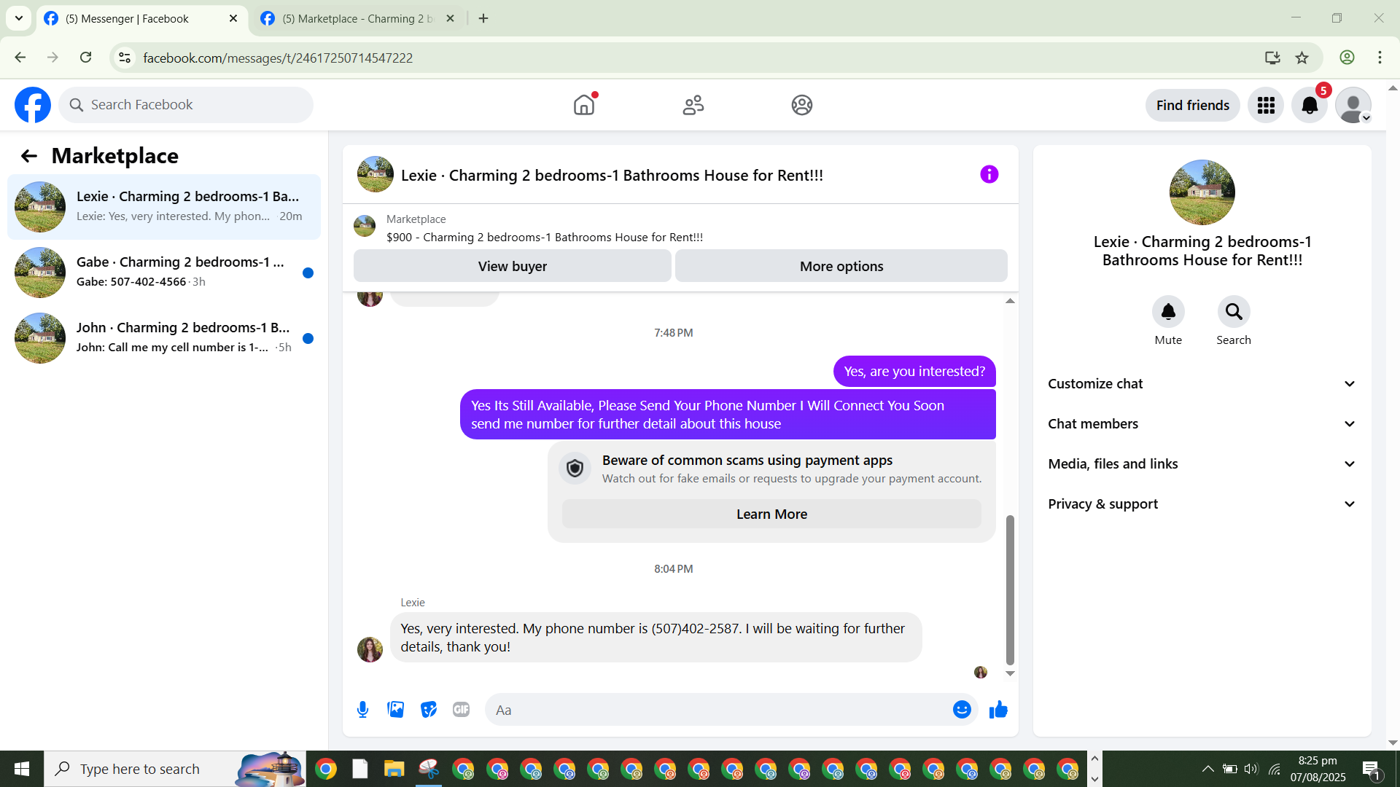Go back using the Marketplace back arrow
Screen dimensions: 1400x787
click(29, 156)
